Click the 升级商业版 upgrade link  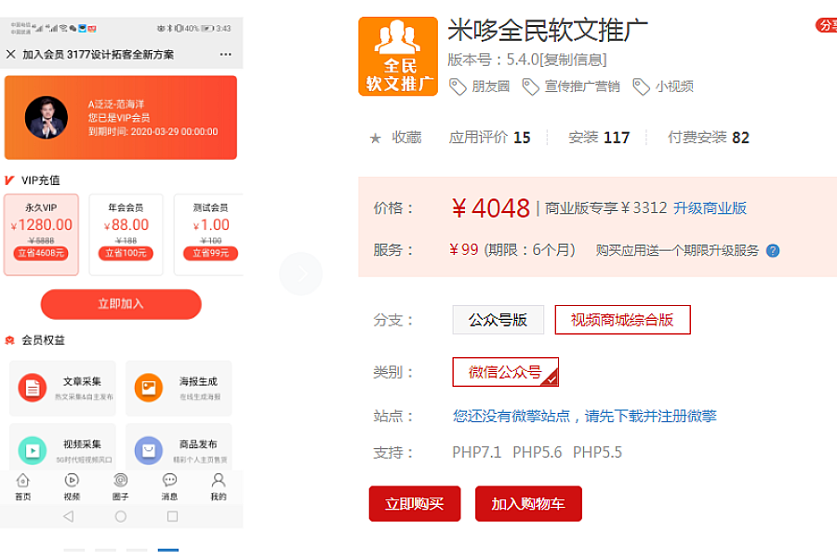point(710,207)
